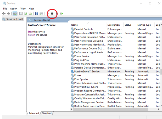Select the Performance Counter DLL service
The height and width of the screenshot is (119, 162).
tap(89, 48)
